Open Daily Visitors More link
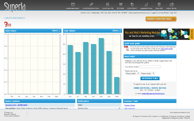 pos(117,31)
